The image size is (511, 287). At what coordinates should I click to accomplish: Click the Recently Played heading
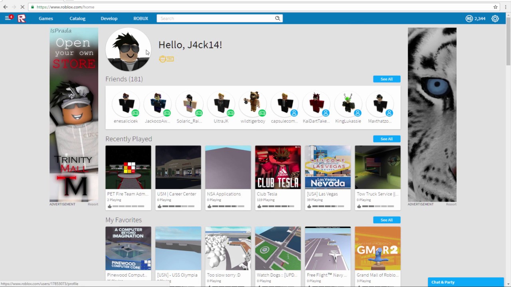pyautogui.click(x=129, y=139)
